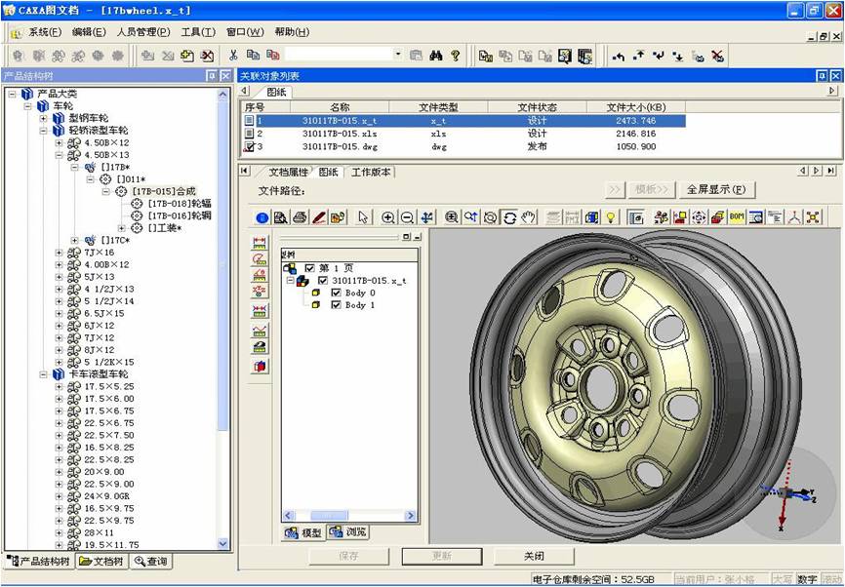Click the print icon in viewer toolbar
Image resolution: width=845 pixels, height=587 pixels.
click(300, 217)
